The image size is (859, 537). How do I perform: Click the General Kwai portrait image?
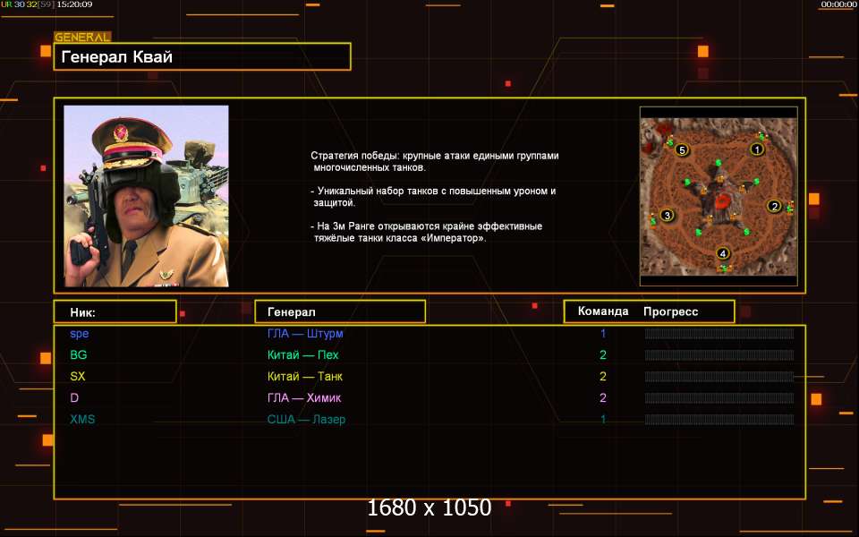pos(146,196)
